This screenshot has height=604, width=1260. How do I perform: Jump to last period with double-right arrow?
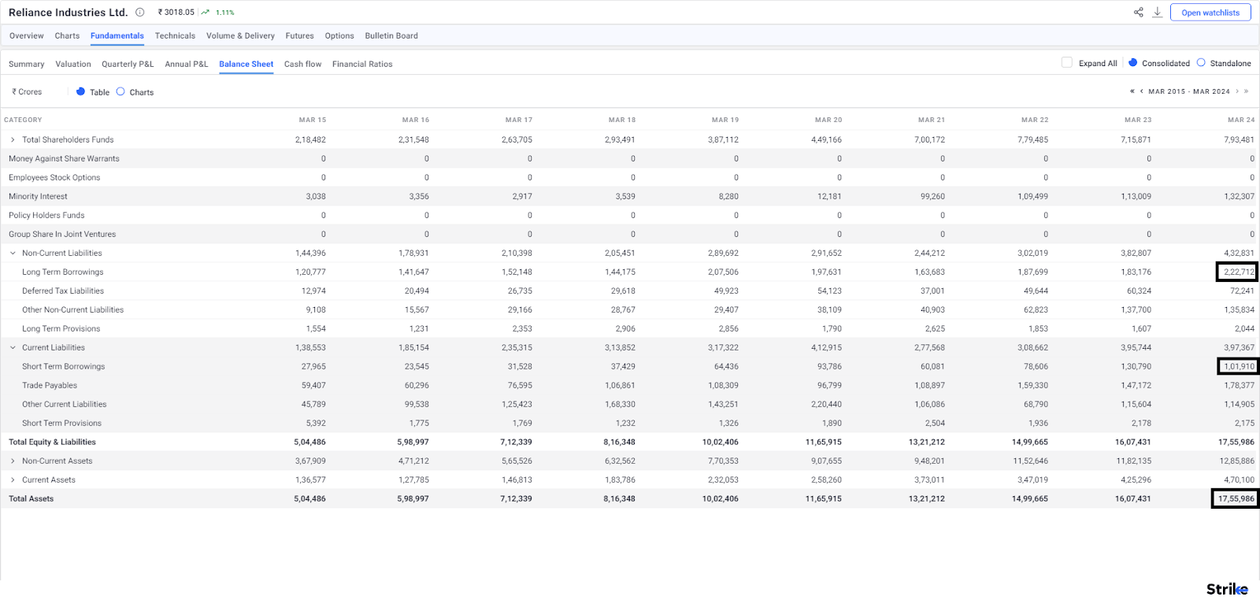click(1247, 91)
